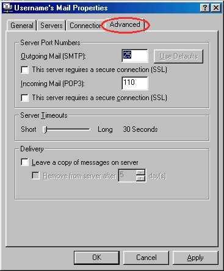Increase days with the spinner up arrow

click(140, 173)
